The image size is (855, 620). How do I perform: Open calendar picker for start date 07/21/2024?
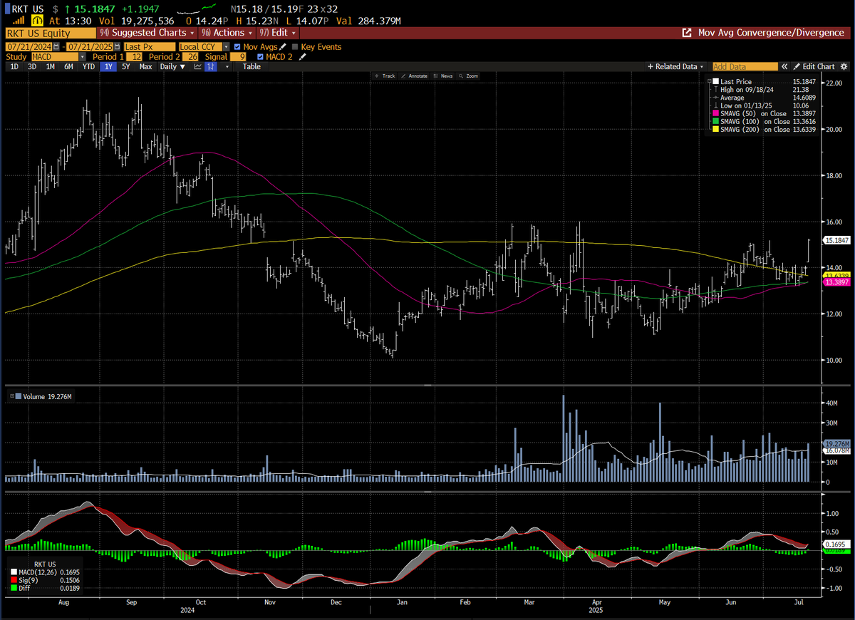click(x=56, y=47)
